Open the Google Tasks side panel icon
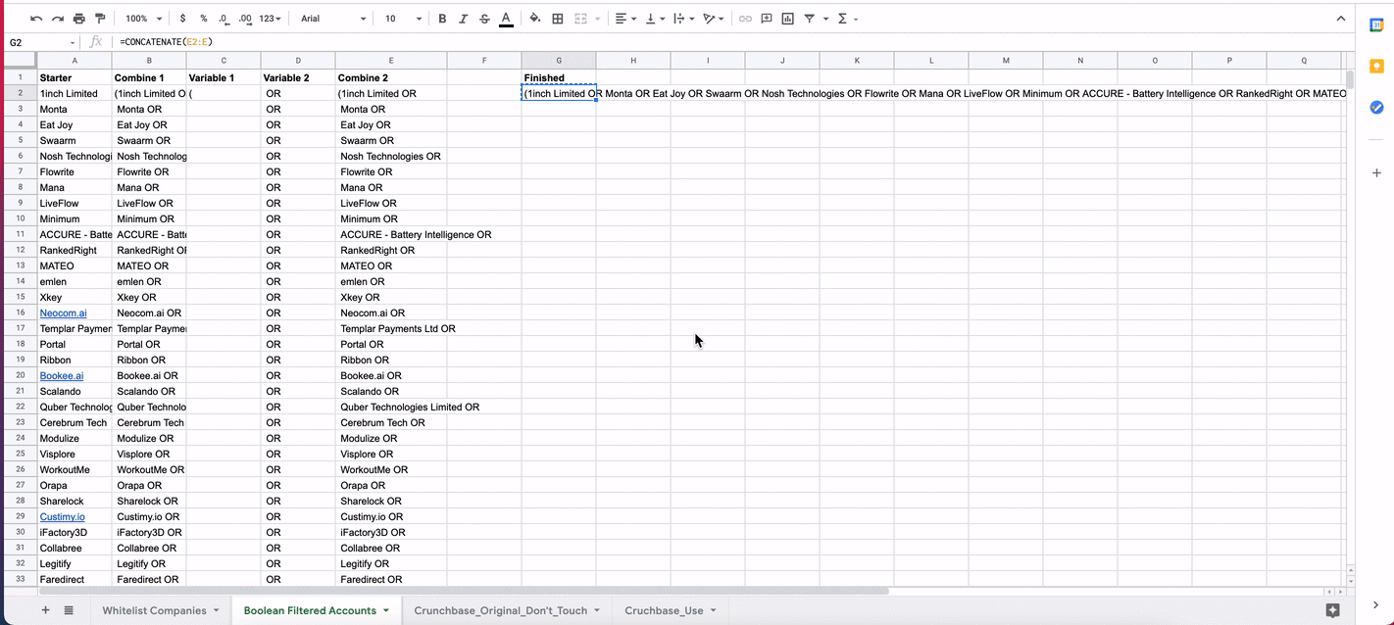 [x=1376, y=107]
